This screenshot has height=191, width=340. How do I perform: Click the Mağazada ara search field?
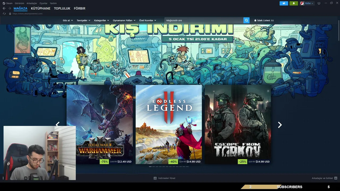[204, 20]
